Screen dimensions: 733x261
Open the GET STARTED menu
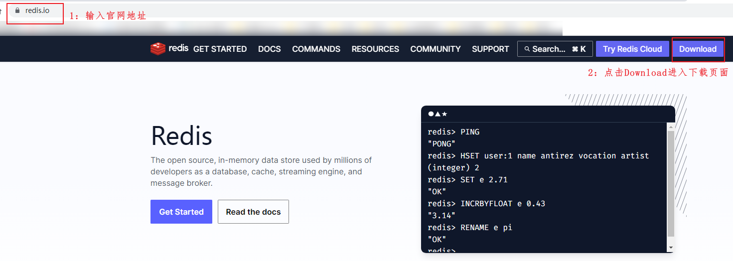pyautogui.click(x=220, y=49)
